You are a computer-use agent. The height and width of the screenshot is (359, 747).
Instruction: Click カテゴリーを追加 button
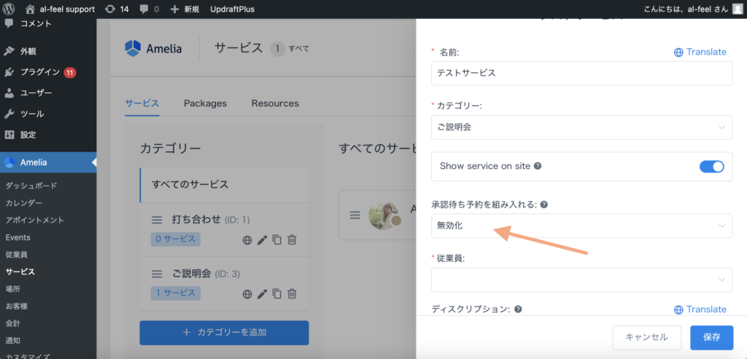coord(224,332)
